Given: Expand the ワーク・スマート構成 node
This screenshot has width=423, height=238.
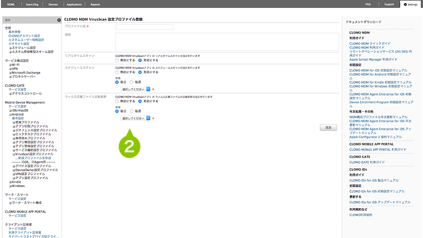Looking at the screenshot, I should [10, 203].
